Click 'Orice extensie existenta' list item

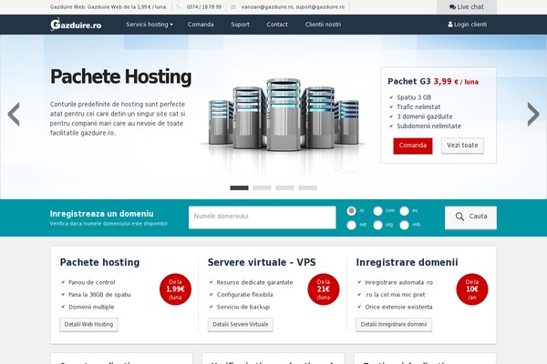(398, 307)
